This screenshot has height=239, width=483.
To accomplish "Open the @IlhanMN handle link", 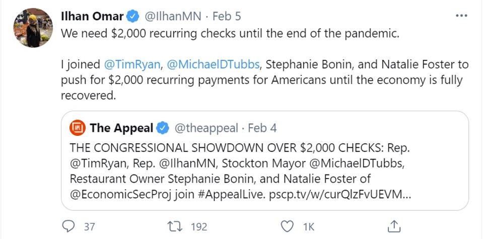I will click(172, 17).
